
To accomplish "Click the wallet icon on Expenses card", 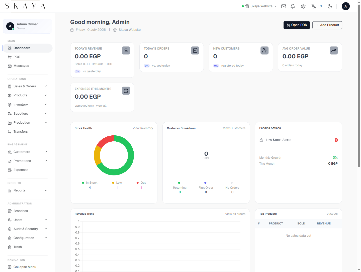I will point(126,91).
